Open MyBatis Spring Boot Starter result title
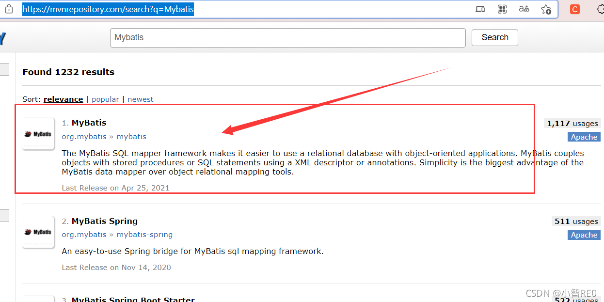Screen dimensions: 604x302 133,299
